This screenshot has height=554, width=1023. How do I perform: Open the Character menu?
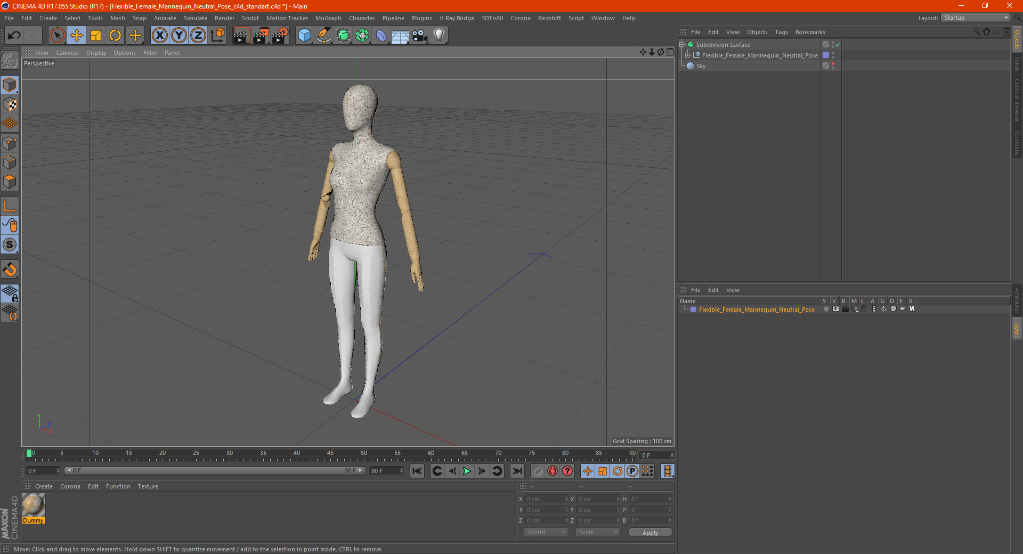tap(362, 18)
